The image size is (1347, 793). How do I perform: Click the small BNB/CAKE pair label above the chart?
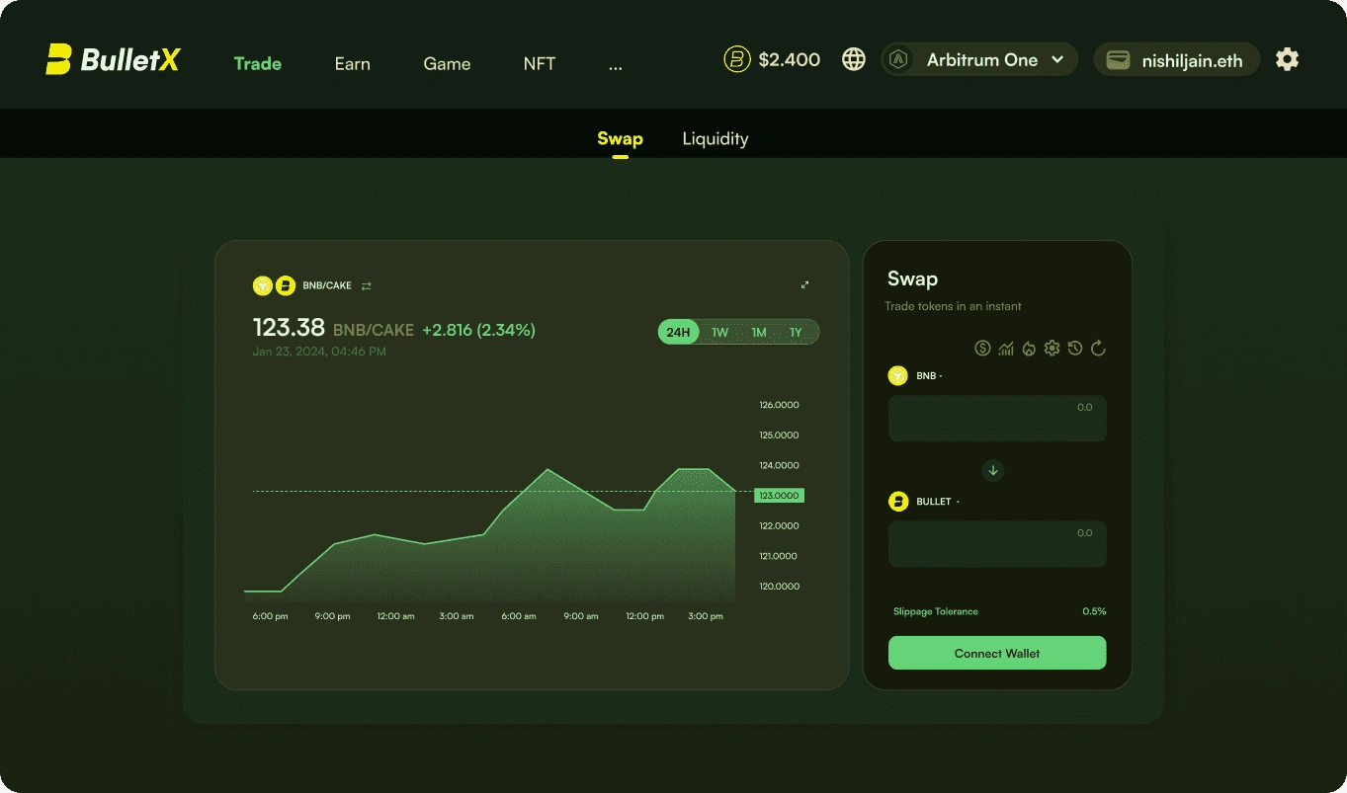click(327, 285)
